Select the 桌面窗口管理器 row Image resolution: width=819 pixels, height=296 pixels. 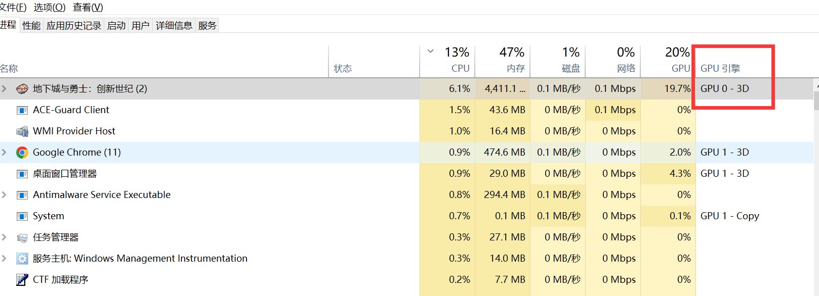tap(406, 174)
